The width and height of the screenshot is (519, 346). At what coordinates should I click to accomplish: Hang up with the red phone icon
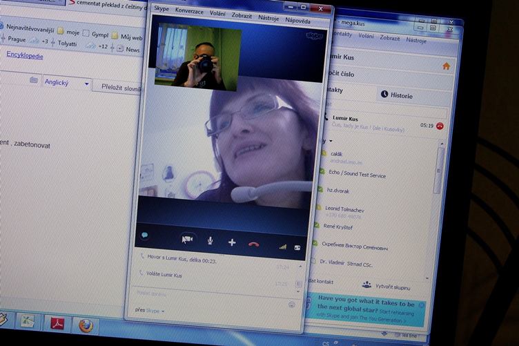[253, 244]
